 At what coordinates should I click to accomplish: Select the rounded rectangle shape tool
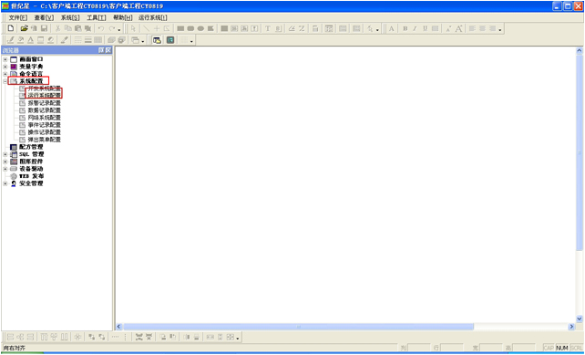(190, 28)
